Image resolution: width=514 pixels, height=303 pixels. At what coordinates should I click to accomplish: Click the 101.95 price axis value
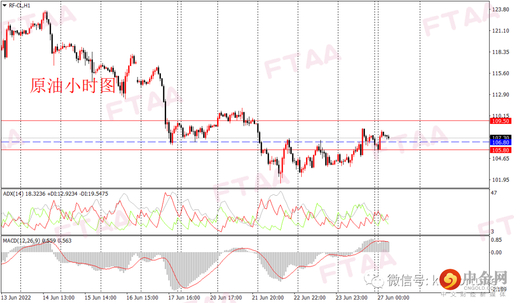[x=501, y=180]
